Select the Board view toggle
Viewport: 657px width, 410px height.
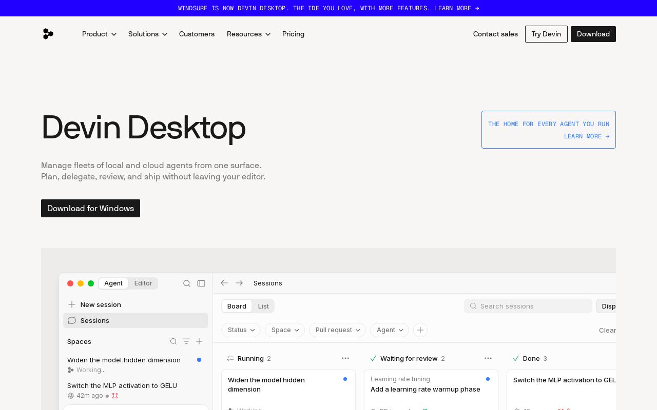point(237,306)
